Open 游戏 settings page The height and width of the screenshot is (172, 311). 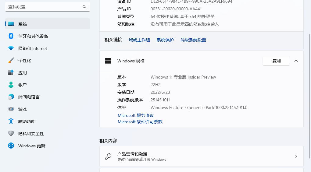[48, 109]
